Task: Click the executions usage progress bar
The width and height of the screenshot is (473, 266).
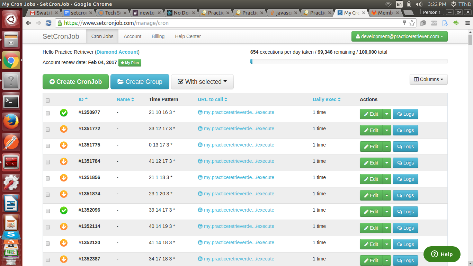Action: [349, 61]
